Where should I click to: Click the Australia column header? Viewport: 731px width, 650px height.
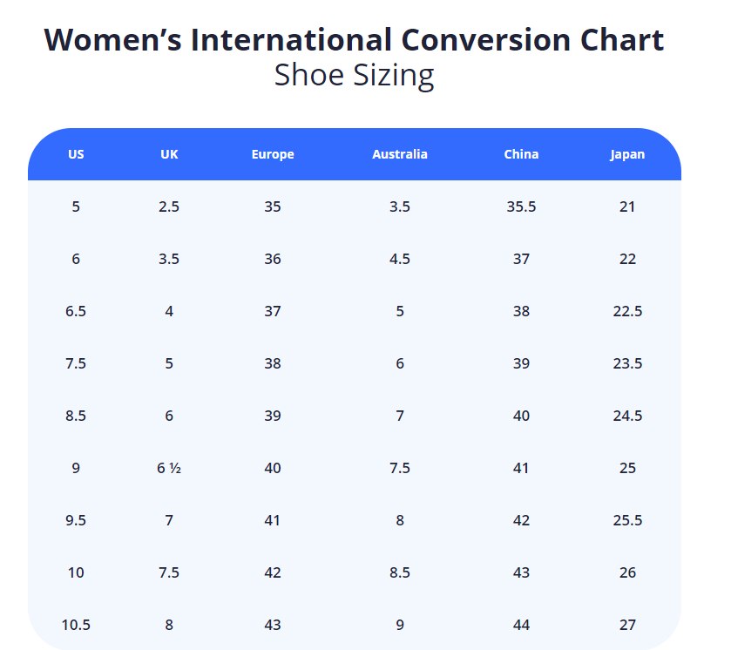400,154
